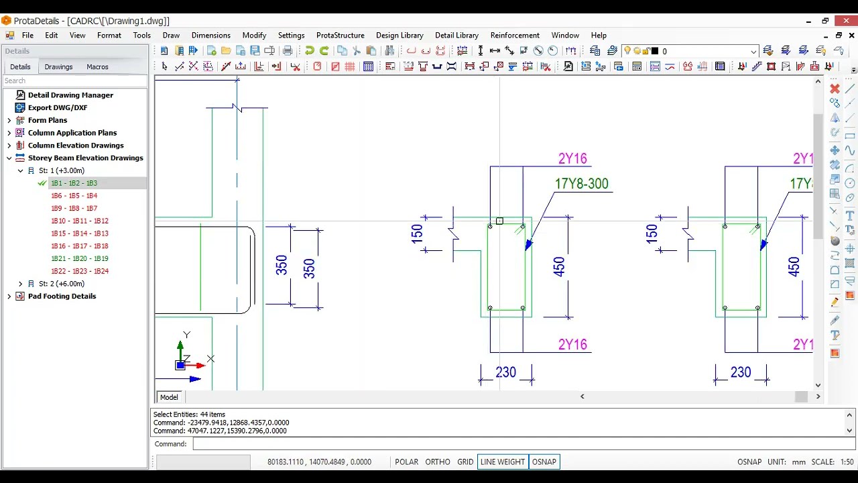Select the Rectangle draw tool

850,136
